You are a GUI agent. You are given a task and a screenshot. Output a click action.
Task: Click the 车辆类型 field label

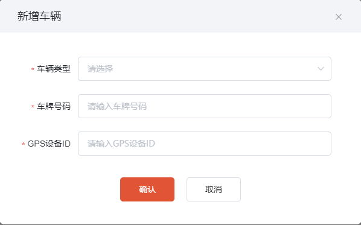54,69
